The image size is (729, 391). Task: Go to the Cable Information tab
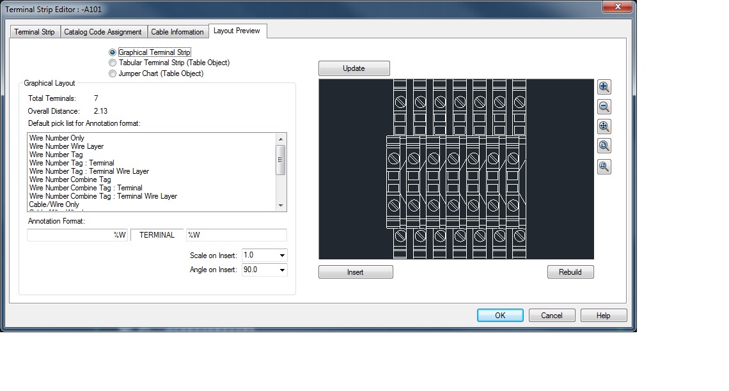[x=177, y=32]
